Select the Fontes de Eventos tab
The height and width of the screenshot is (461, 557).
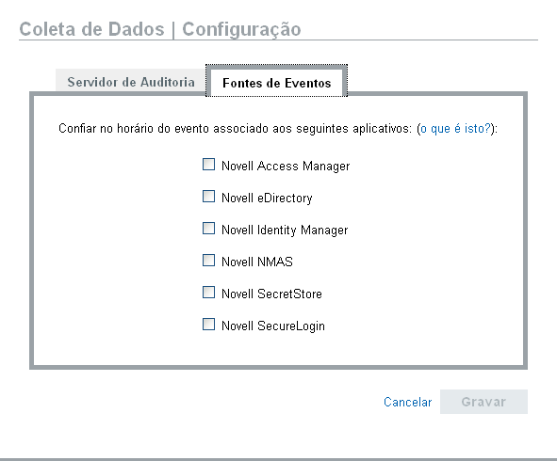coord(276,83)
